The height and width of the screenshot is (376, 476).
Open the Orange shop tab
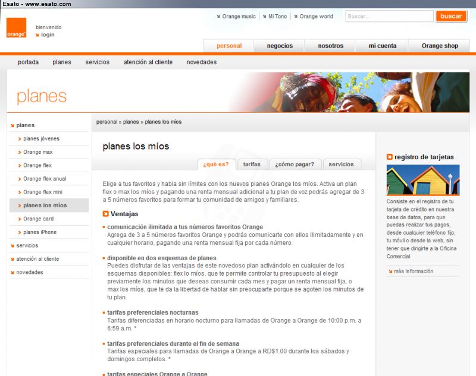pyautogui.click(x=440, y=46)
